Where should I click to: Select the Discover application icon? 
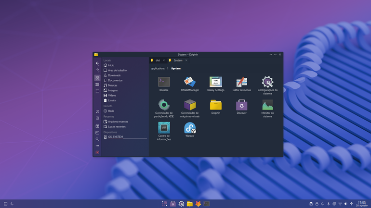point(241,107)
